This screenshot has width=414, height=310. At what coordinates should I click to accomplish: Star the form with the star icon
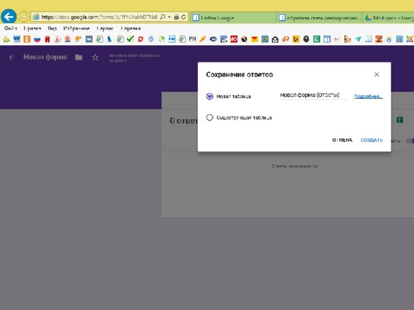[95, 57]
